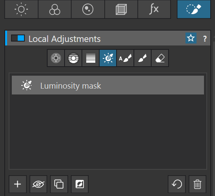This screenshot has width=215, height=196.
Task: Open the Light tab with the sun icon
Action: 21,9
